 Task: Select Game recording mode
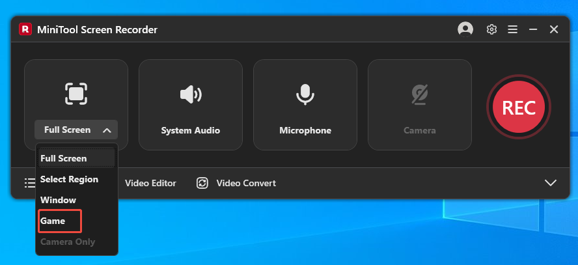click(60, 221)
